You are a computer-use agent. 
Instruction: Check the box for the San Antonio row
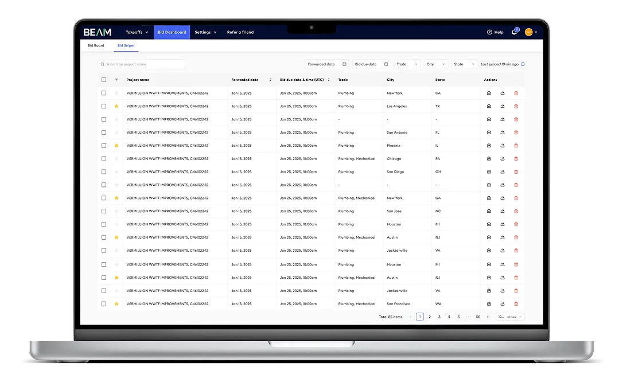coord(104,132)
